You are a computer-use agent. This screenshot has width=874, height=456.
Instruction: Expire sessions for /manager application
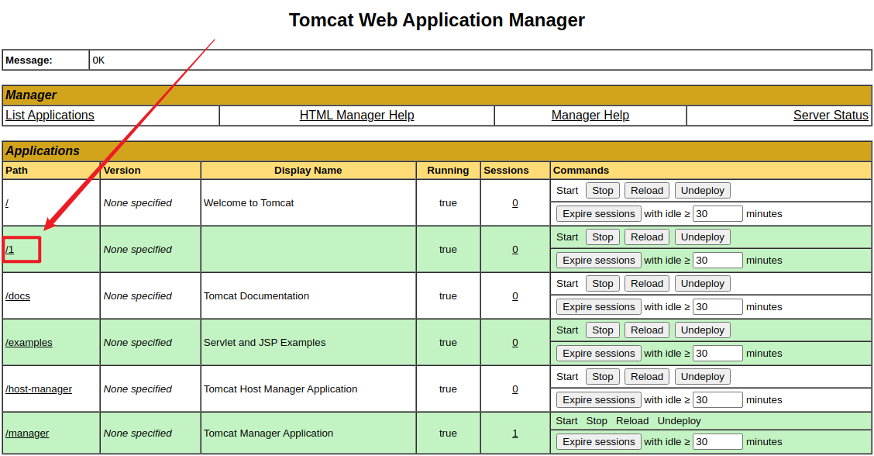pyautogui.click(x=599, y=441)
